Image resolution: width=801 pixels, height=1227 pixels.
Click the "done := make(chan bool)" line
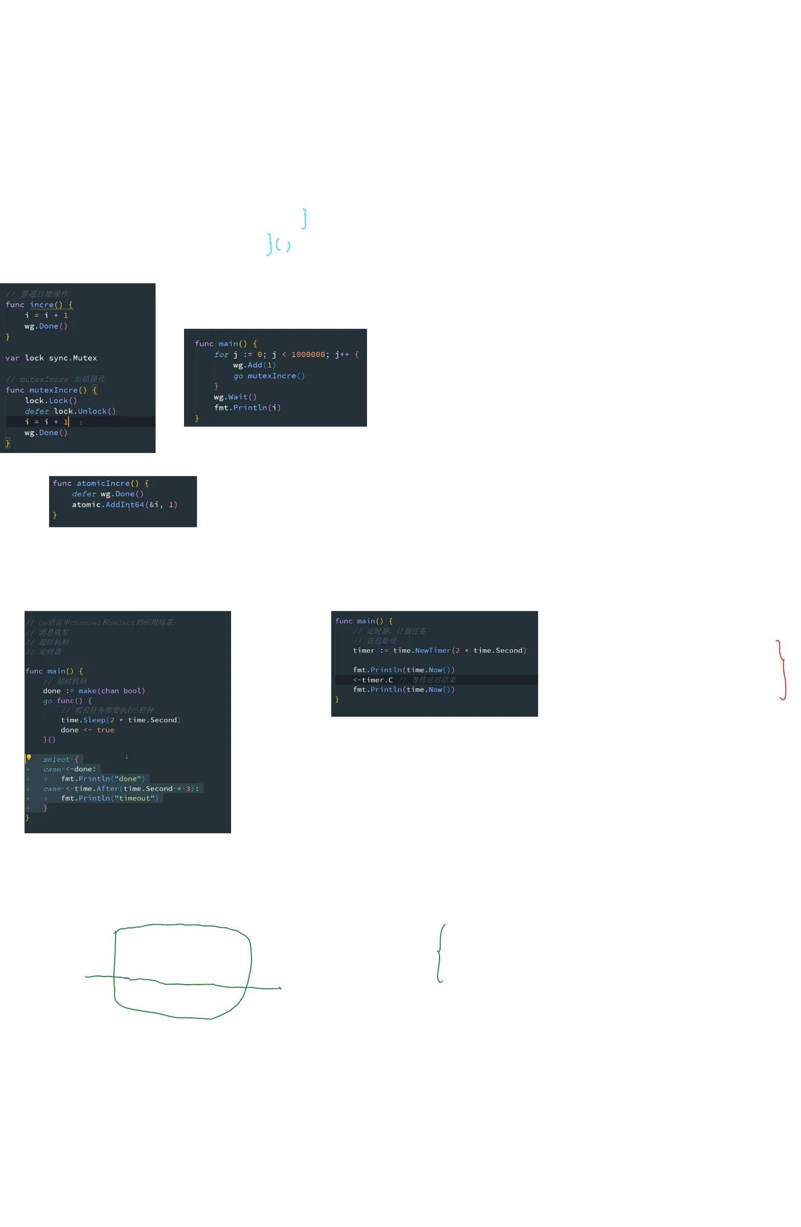(94, 691)
